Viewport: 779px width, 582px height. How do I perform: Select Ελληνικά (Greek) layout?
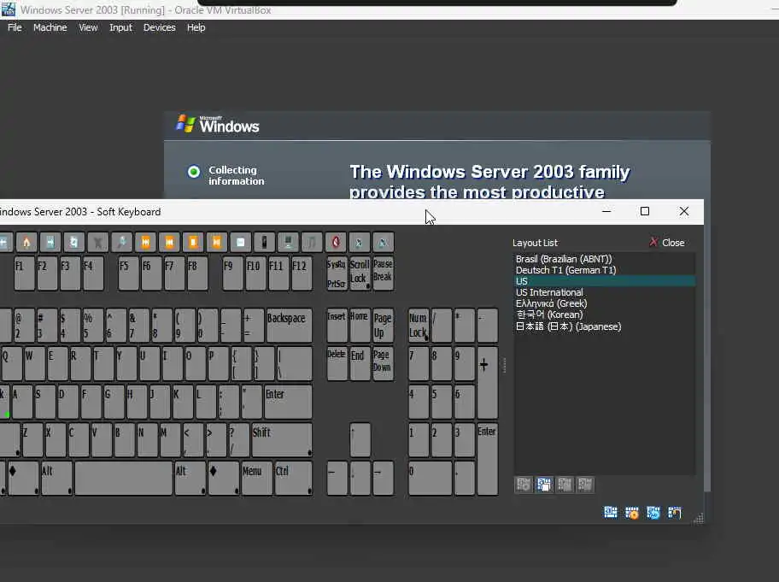coord(605,303)
